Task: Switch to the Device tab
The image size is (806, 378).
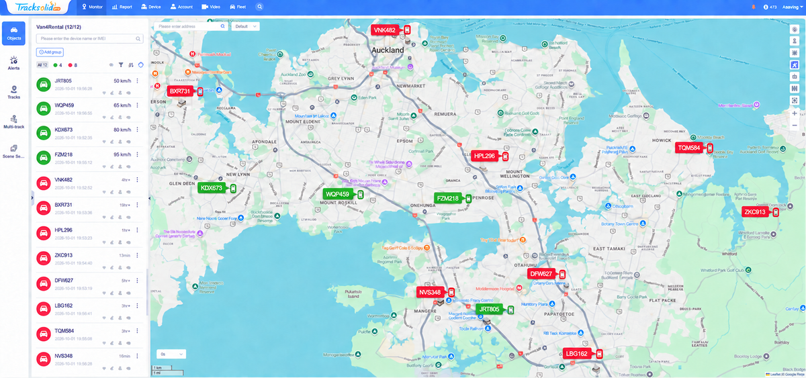Action: coord(151,7)
